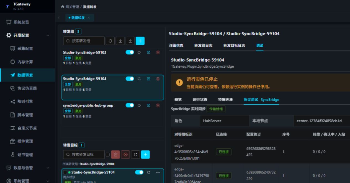Select the 协议调试 - SyncBridge sub-tab
The image size is (350, 183).
tap(261, 100)
